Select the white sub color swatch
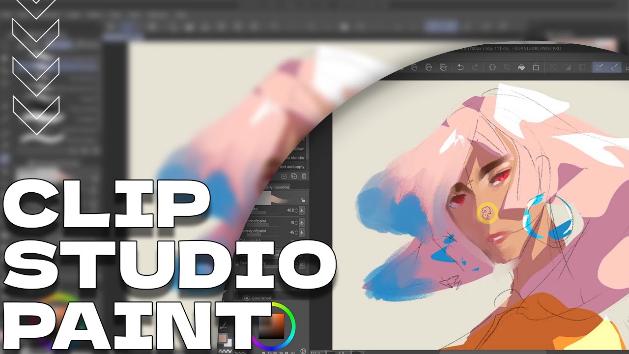Image resolution: width=629 pixels, height=354 pixels. [229, 343]
